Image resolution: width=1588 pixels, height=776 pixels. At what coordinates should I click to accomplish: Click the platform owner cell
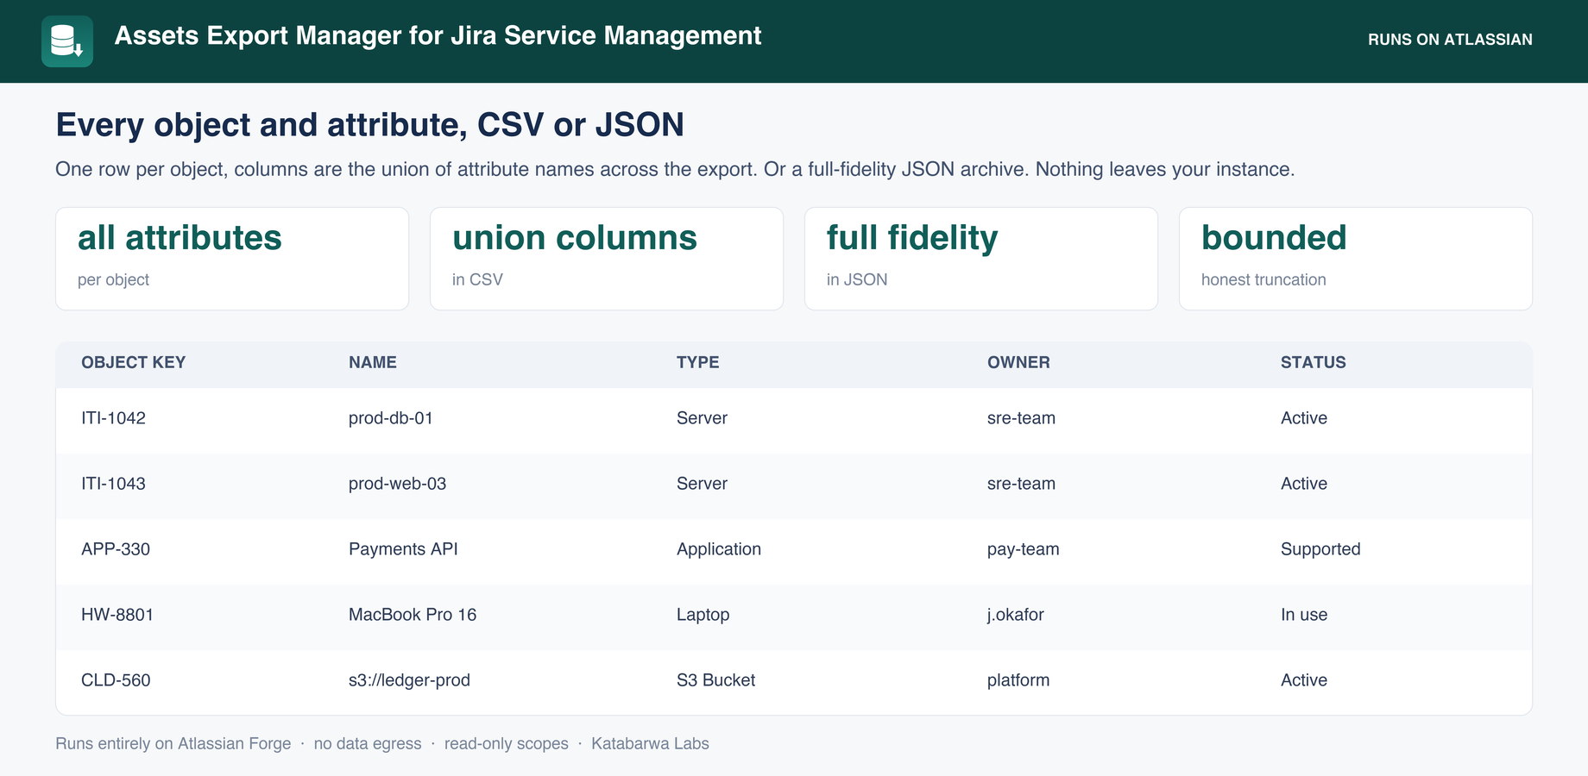[1018, 680]
